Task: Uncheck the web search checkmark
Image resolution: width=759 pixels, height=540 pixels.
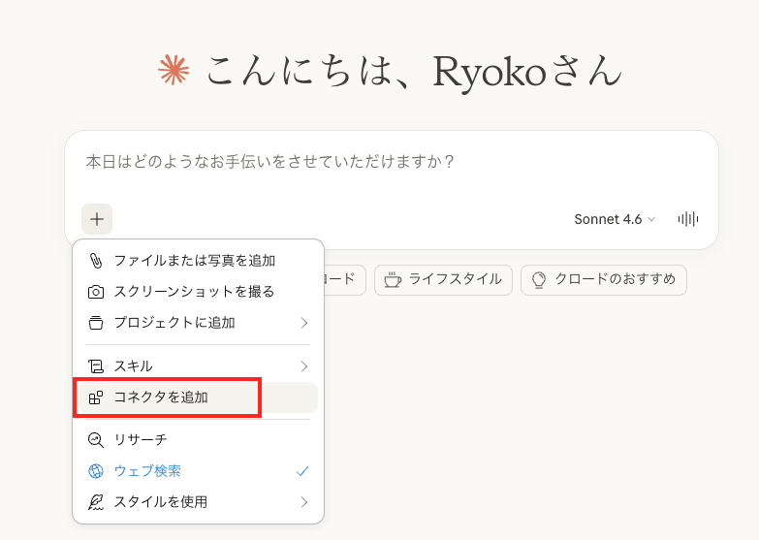Action: (302, 471)
